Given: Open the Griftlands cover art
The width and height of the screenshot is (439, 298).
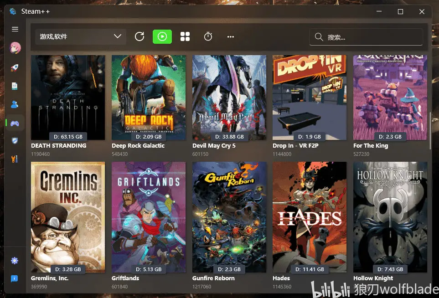Looking at the screenshot, I should pos(149,217).
